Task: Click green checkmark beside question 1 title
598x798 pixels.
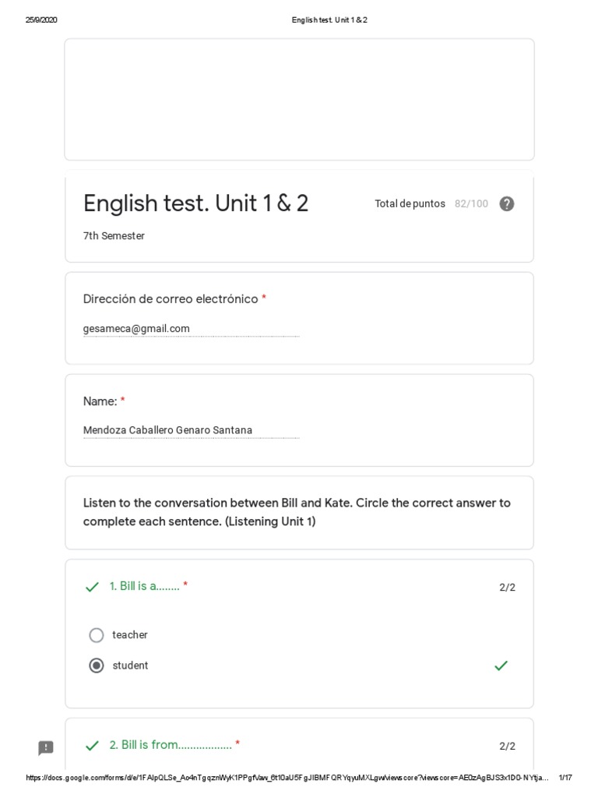Action: 92,587
